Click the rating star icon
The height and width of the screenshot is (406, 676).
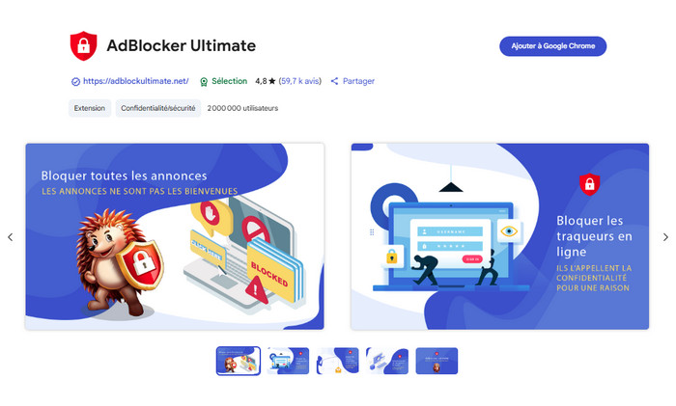272,81
